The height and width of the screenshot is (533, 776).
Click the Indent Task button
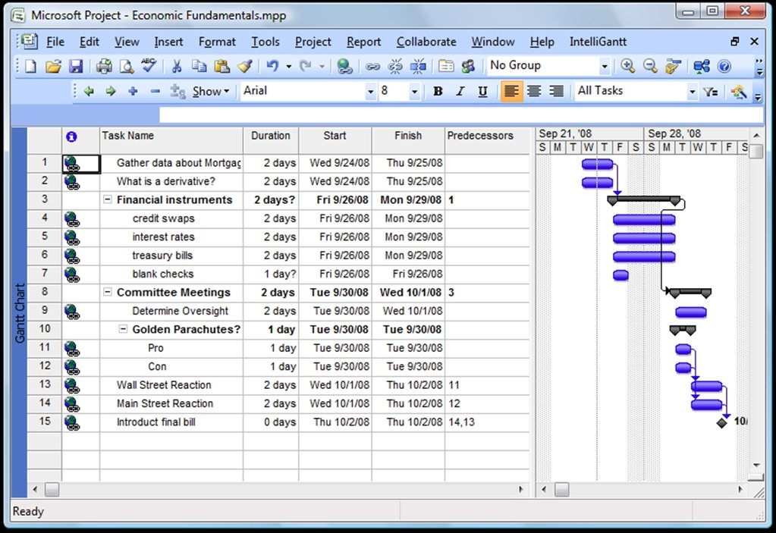110,91
